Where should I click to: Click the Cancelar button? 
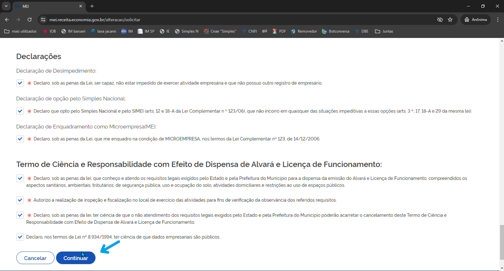[x=35, y=258]
